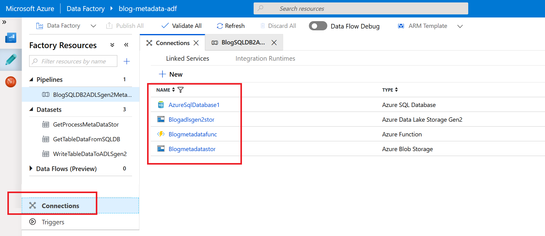Click the Azure Function type cell
The height and width of the screenshot is (236, 545).
click(x=402, y=134)
